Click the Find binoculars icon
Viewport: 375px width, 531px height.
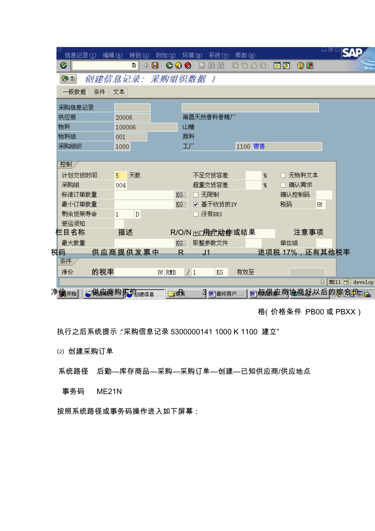[211, 65]
